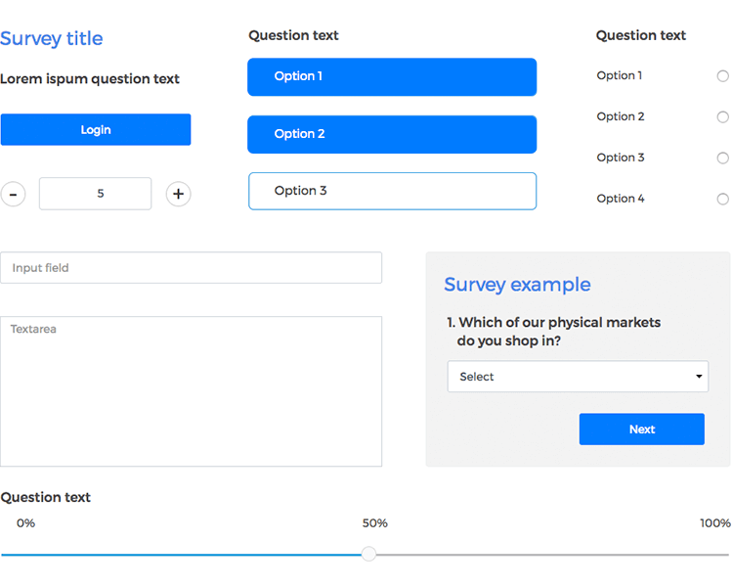Click the Option 4 label in radio list
The width and height of the screenshot is (733, 587).
(621, 199)
